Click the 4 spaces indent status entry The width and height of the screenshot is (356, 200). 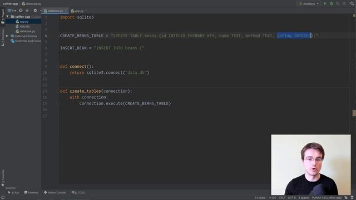click(304, 198)
